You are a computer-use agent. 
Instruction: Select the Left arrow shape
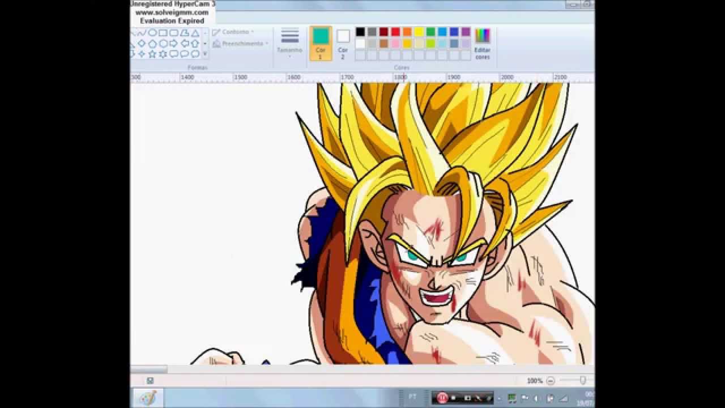185,44
